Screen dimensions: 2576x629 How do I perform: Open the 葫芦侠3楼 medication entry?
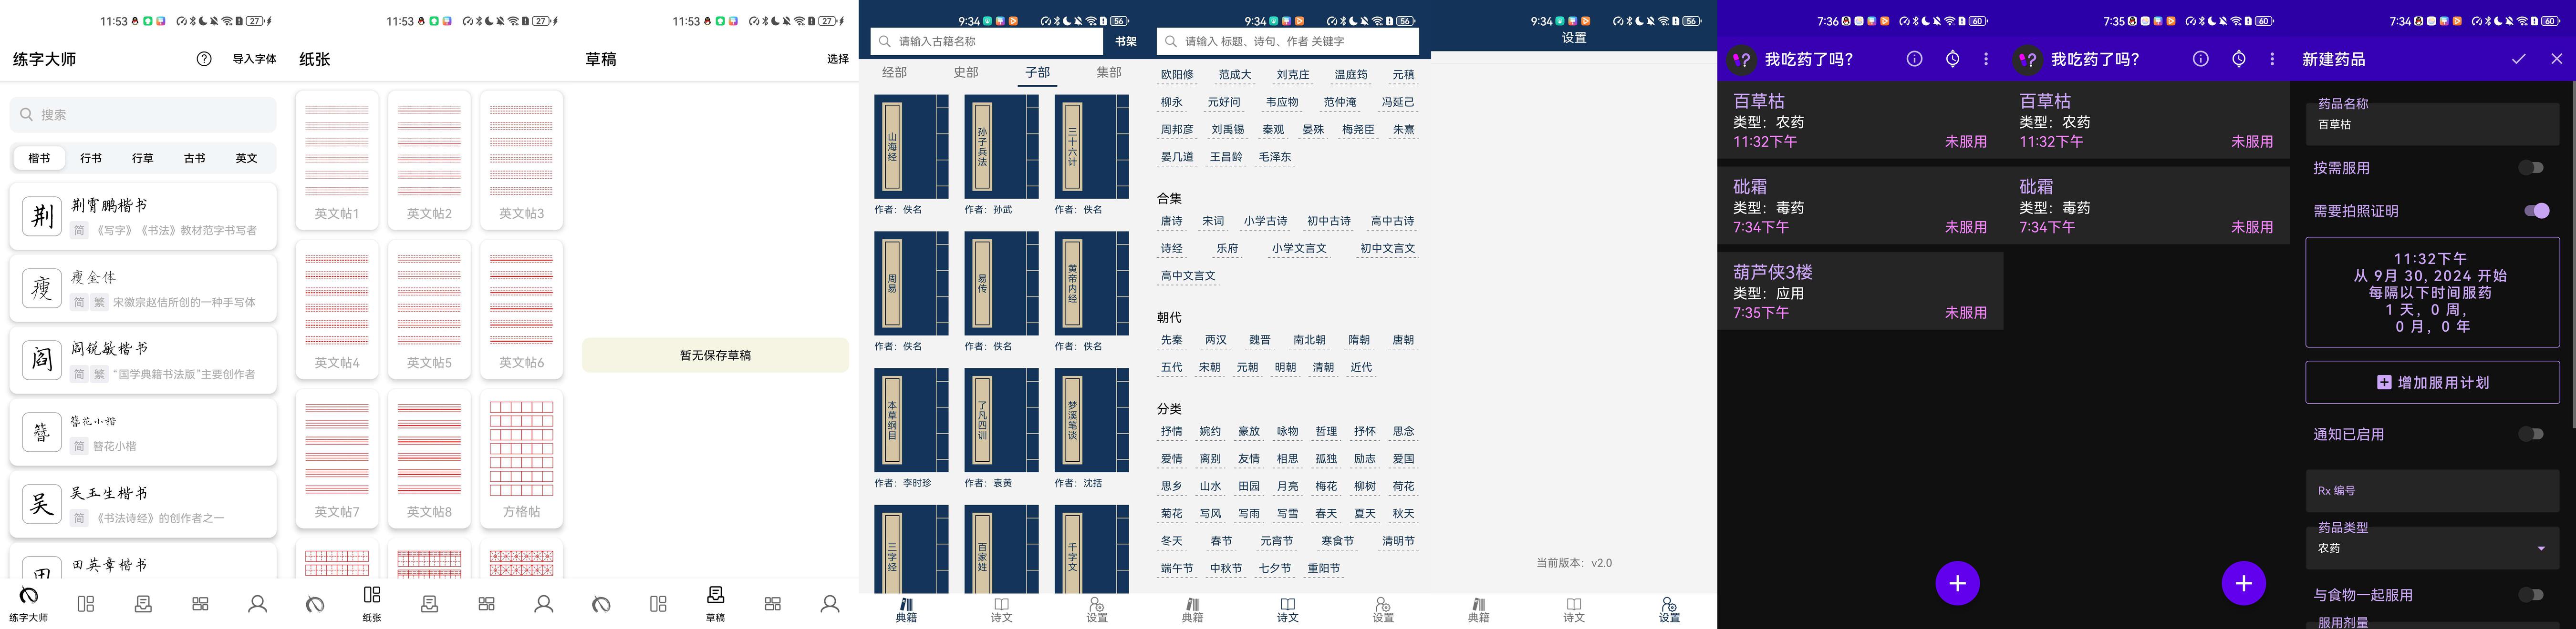point(1860,291)
